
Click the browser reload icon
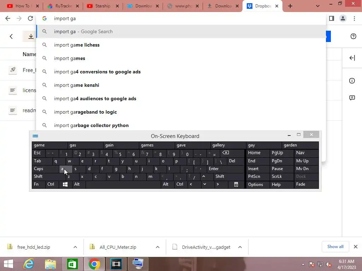point(30,18)
